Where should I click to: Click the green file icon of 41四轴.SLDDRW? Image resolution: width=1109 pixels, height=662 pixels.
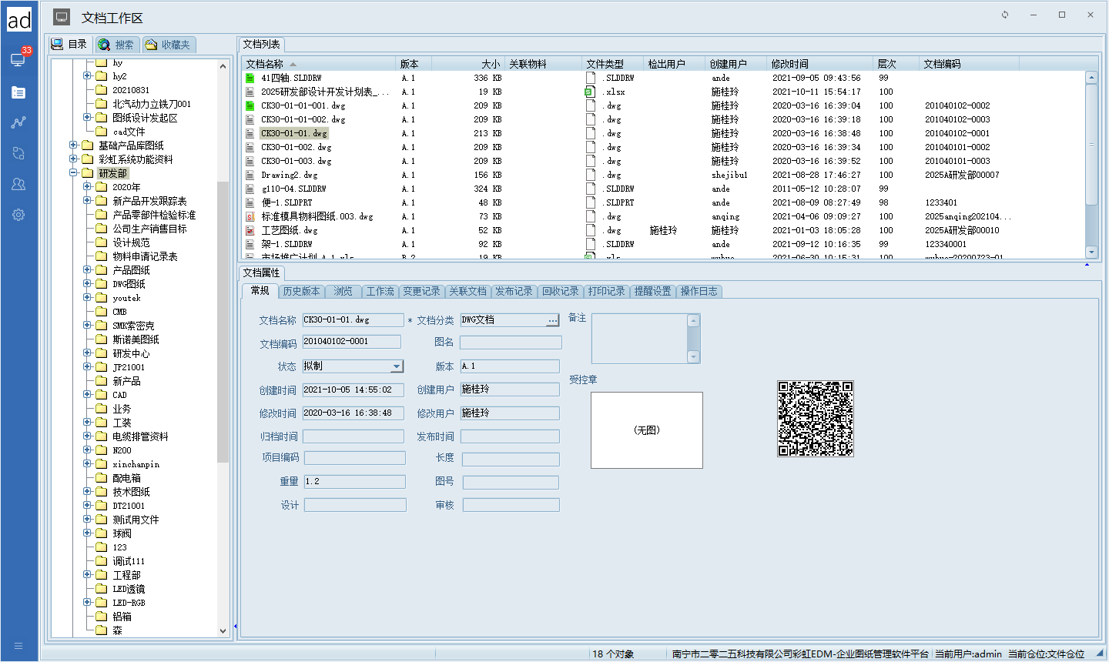(x=250, y=78)
